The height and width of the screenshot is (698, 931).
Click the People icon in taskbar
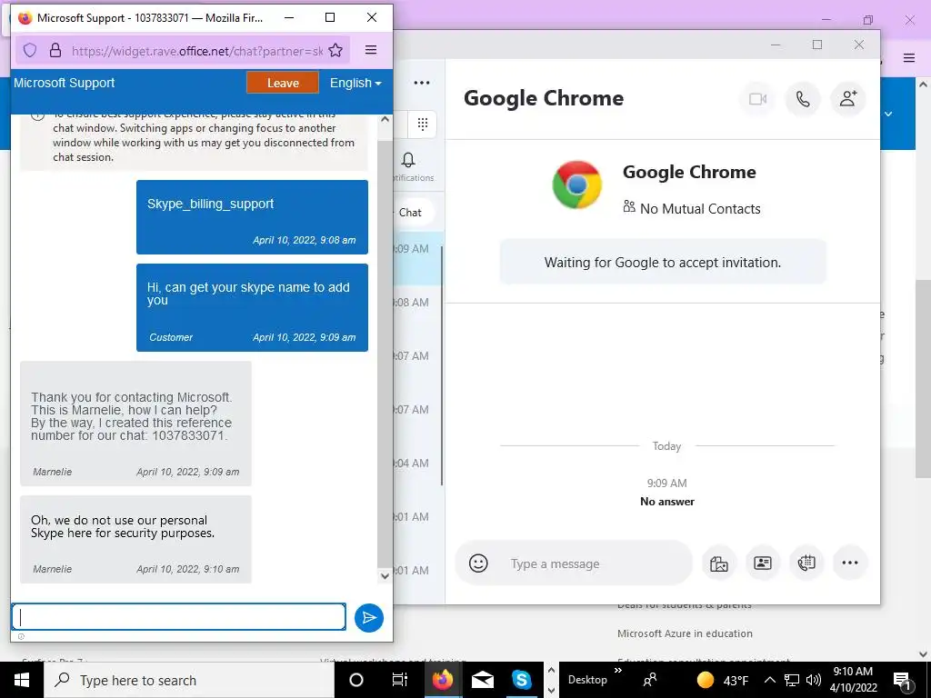pyautogui.click(x=650, y=680)
